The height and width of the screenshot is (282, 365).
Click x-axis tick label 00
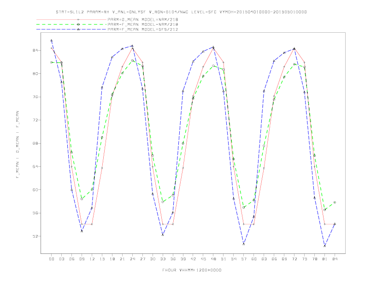pyautogui.click(x=52, y=259)
